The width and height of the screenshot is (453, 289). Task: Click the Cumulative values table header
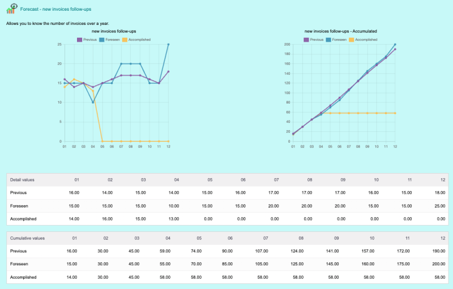[26, 238]
